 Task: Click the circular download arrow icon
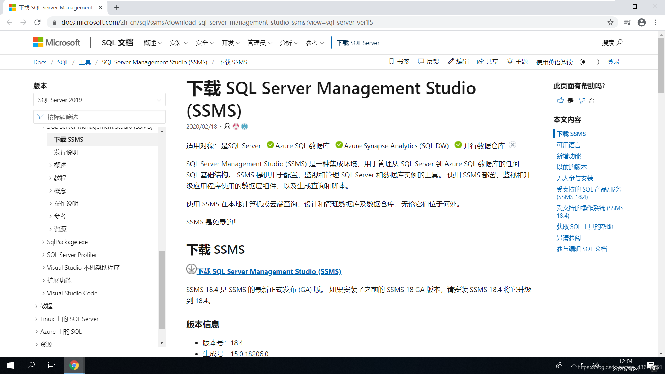[192, 269]
